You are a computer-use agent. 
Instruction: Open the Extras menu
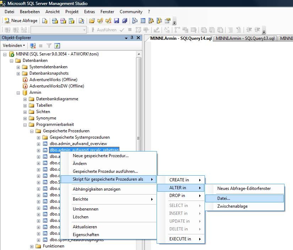[89, 11]
